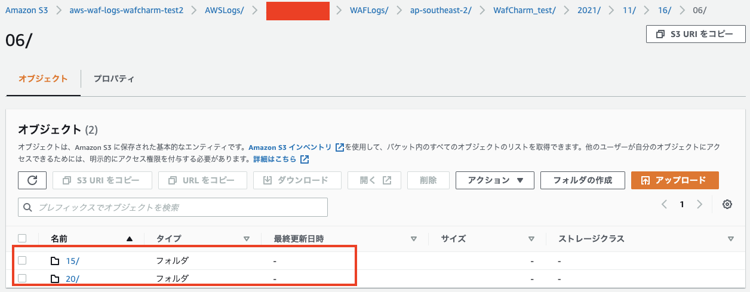
Task: Click the S3 インベントリ external link icon
Action: coord(340,147)
